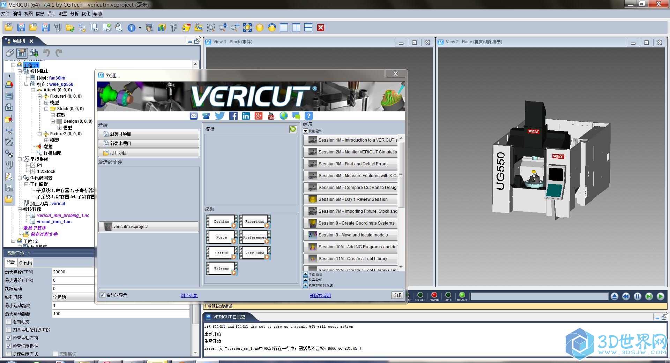
Task: Click the project tree configure icon
Action: click(x=22, y=53)
